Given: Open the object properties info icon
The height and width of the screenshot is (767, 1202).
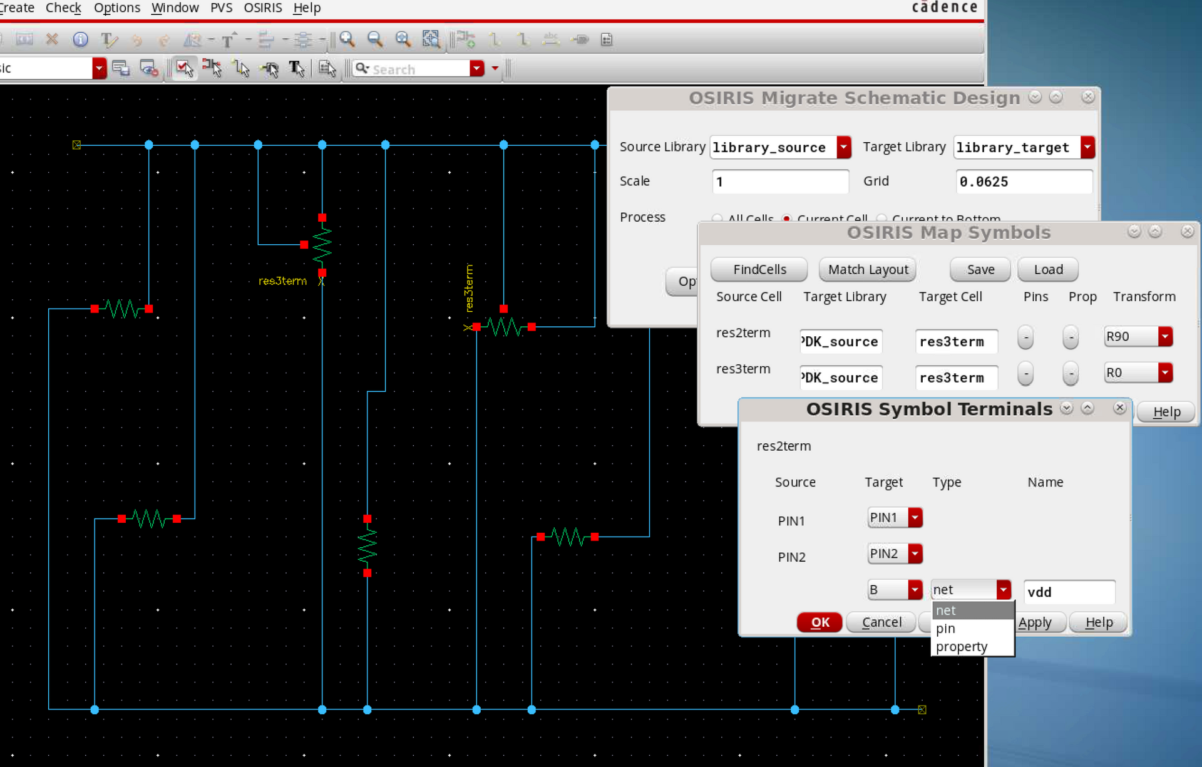Looking at the screenshot, I should point(80,39).
